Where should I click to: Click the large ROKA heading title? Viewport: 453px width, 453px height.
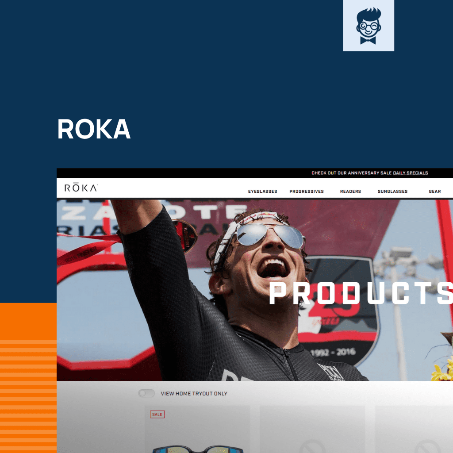pyautogui.click(x=94, y=129)
